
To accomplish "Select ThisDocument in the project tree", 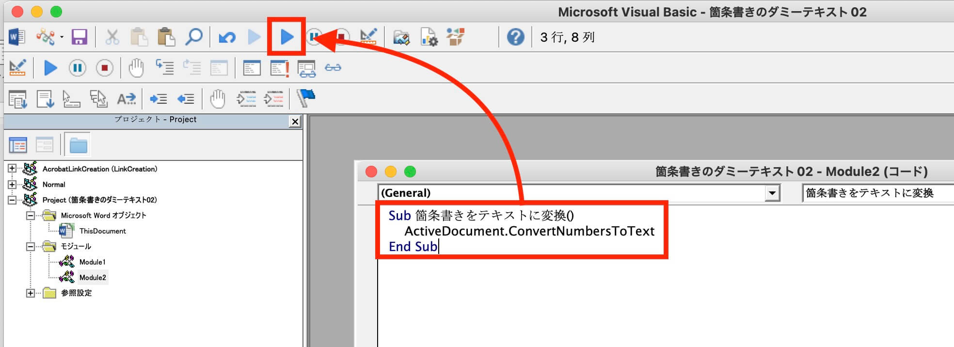I will pos(102,231).
